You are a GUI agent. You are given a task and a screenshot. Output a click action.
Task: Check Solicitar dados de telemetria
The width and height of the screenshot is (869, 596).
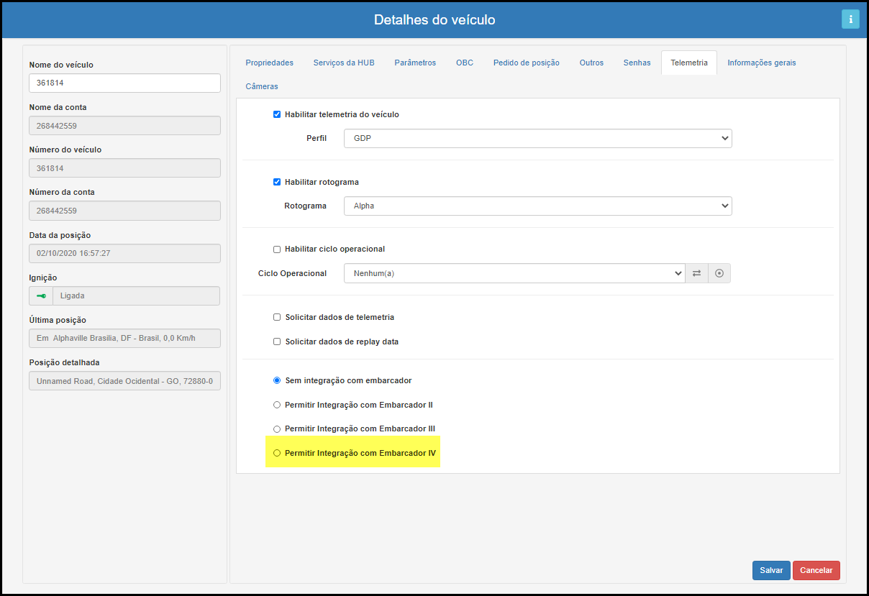tap(277, 317)
